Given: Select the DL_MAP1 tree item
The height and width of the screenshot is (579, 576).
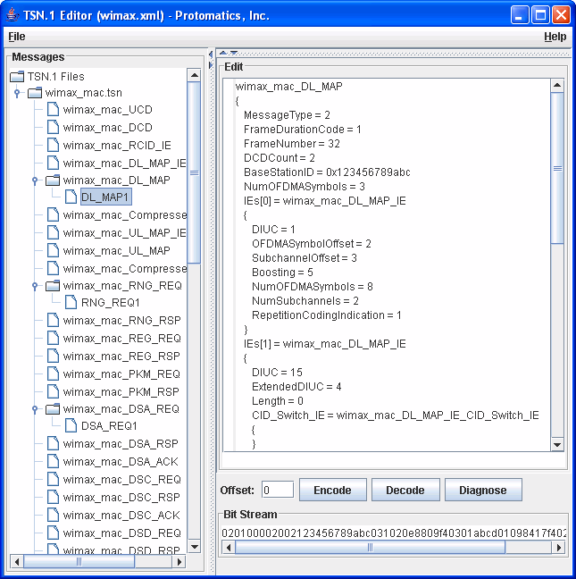Looking at the screenshot, I should [x=105, y=197].
